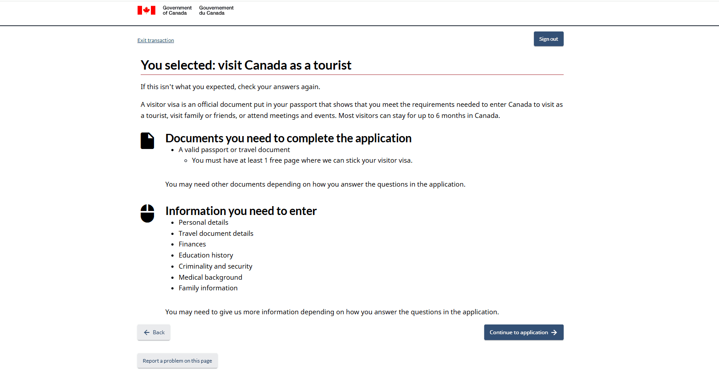This screenshot has height=379, width=719.
Task: Select the document icon beside Documents heading
Action: 147,141
